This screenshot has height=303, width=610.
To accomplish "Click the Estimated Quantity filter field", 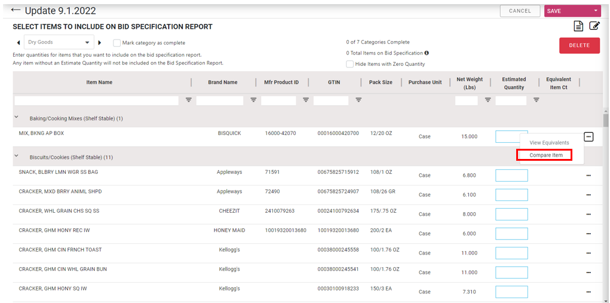I will tap(511, 101).
